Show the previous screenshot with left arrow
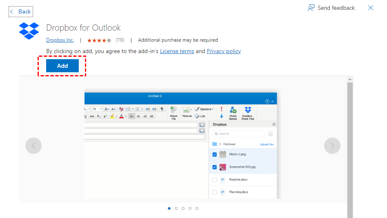Image resolution: width=387 pixels, height=218 pixels. coord(33,146)
